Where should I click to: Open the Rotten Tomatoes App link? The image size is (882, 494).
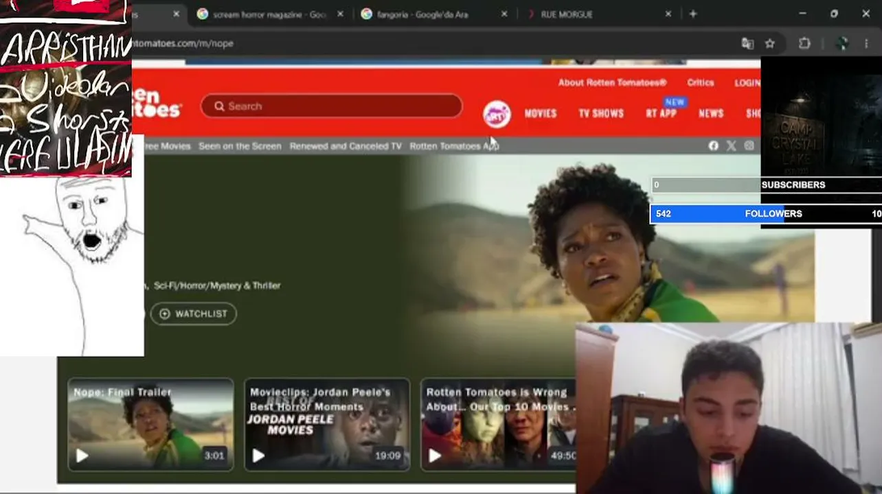(x=454, y=146)
